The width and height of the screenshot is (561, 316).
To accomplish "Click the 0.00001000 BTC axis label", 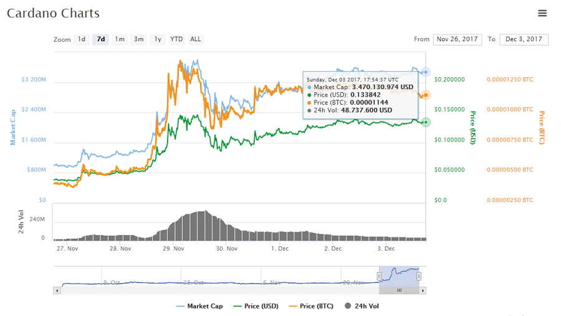I will pyautogui.click(x=510, y=110).
